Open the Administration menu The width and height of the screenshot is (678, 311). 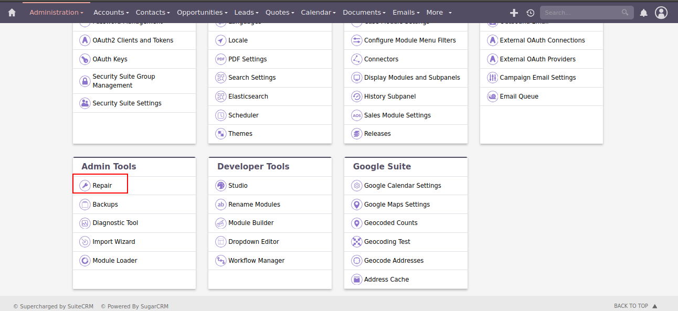click(56, 13)
